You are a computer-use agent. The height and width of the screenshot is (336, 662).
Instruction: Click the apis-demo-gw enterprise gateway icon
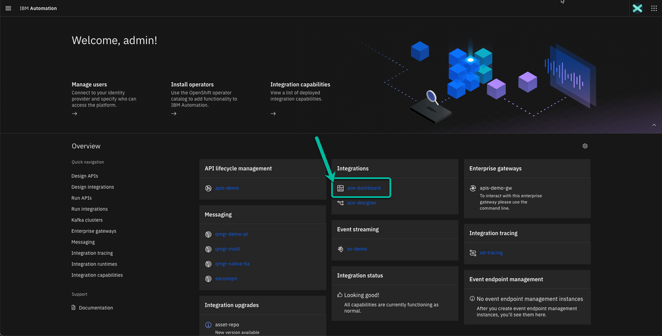click(x=472, y=187)
